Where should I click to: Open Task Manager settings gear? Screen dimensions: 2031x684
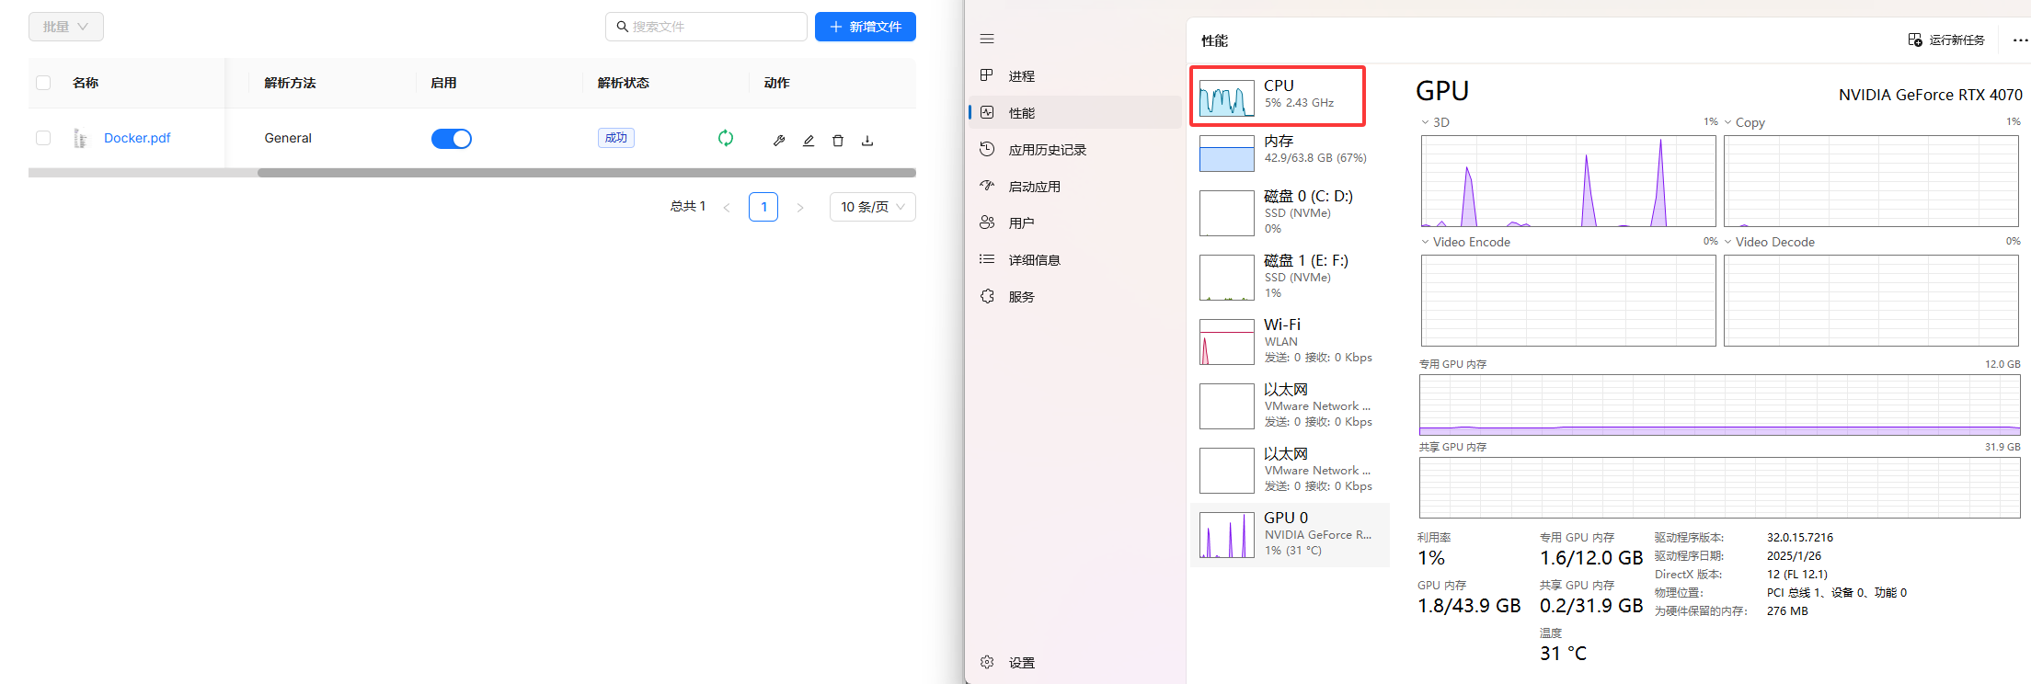[987, 662]
